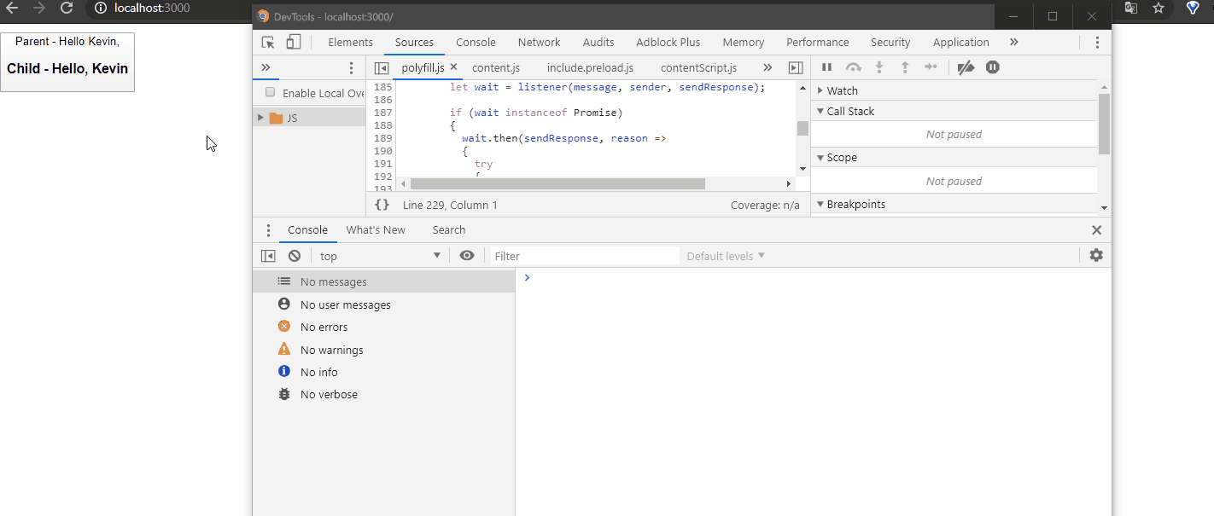This screenshot has height=516, width=1214.
Task: Step out of current function icon
Action: (x=905, y=67)
